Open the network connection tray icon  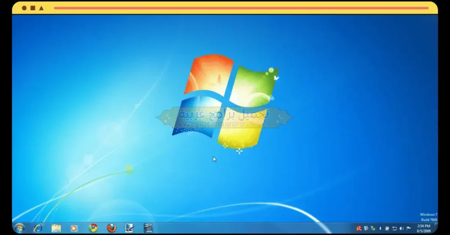[x=394, y=228]
